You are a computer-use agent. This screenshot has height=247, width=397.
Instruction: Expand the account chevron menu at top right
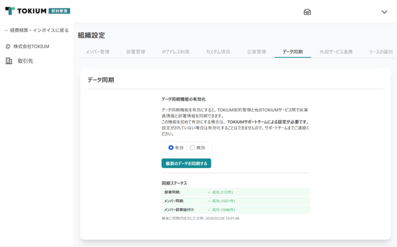coord(385,12)
